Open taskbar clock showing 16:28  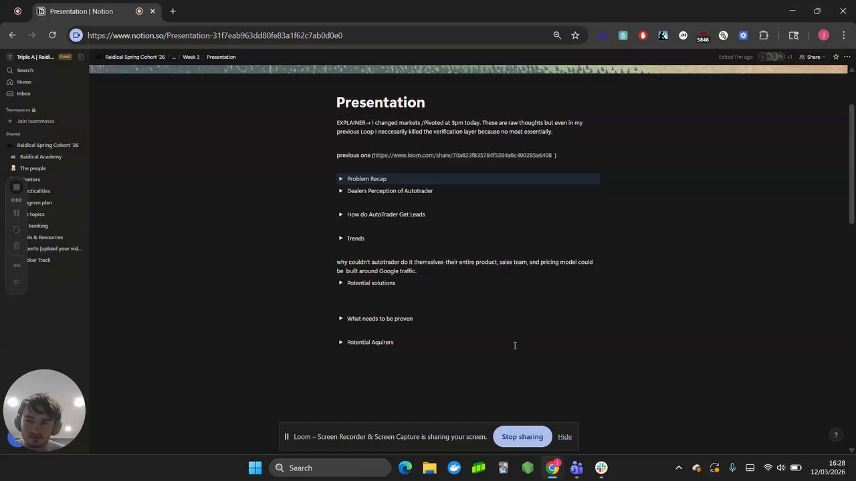click(x=828, y=468)
